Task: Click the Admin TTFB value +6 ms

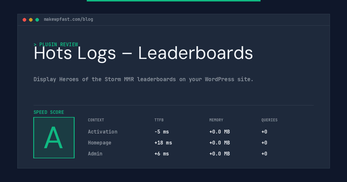Action: [162, 154]
